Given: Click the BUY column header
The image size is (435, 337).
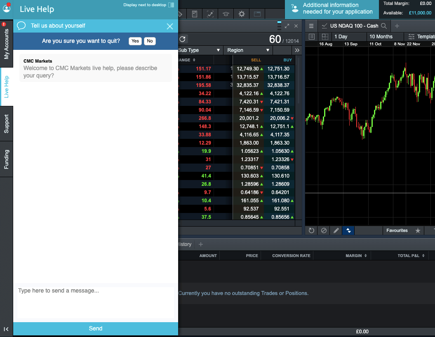Looking at the screenshot, I should pyautogui.click(x=287, y=60).
